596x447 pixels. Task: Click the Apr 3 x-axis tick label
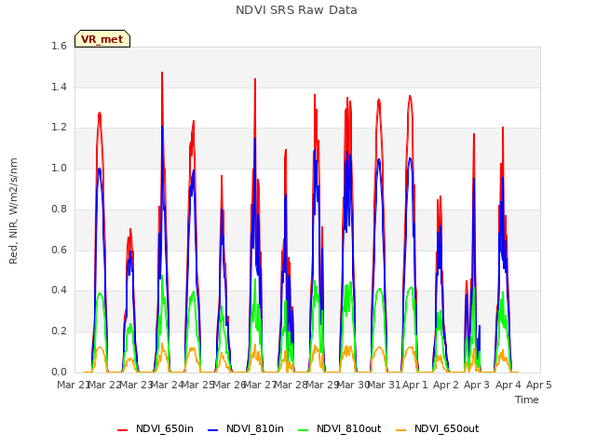click(x=477, y=385)
